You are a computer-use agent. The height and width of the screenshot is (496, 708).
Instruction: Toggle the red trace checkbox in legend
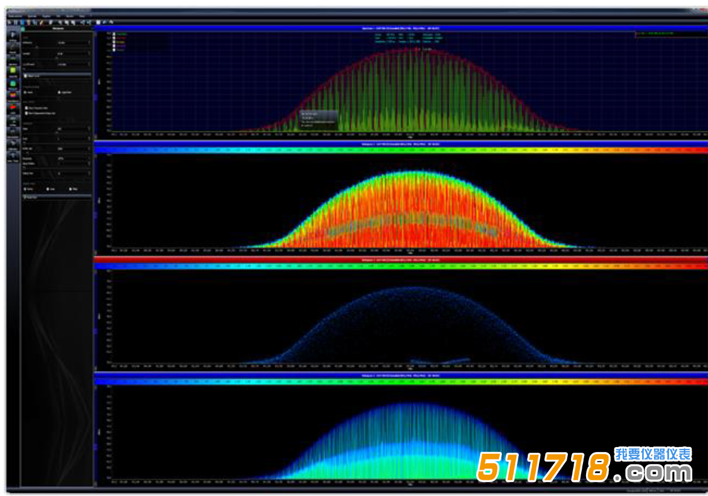[x=114, y=38]
